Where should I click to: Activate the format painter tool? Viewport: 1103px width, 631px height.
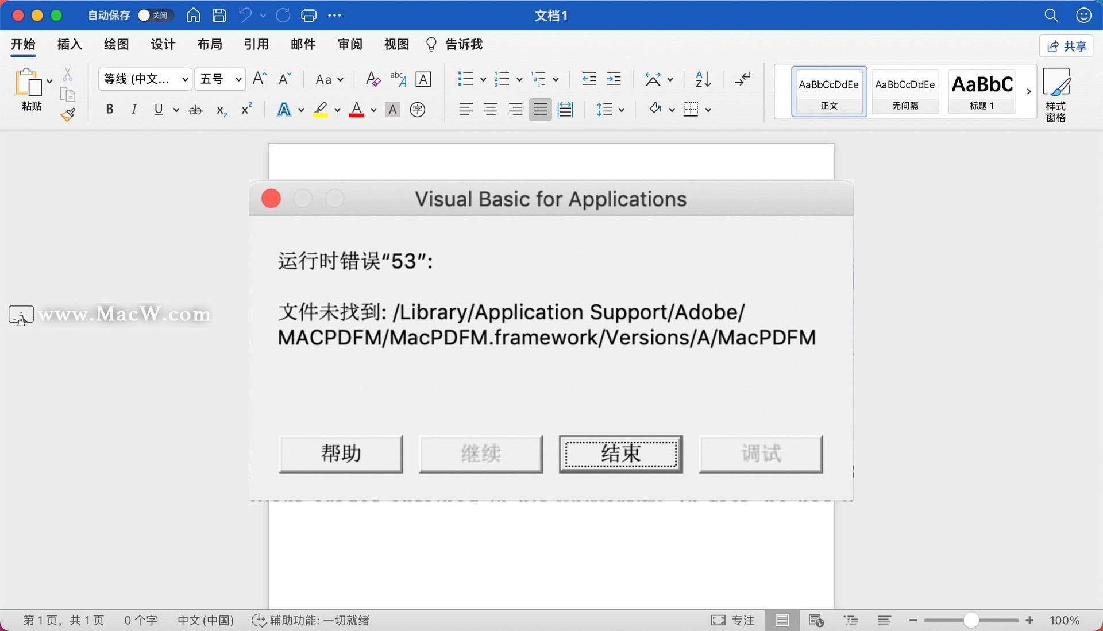click(68, 114)
